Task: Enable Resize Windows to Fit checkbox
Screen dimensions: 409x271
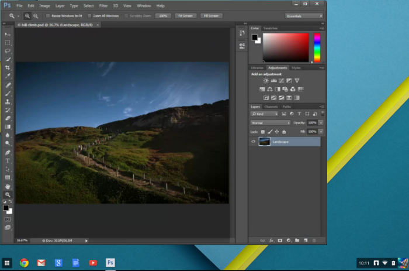Action: pos(48,16)
